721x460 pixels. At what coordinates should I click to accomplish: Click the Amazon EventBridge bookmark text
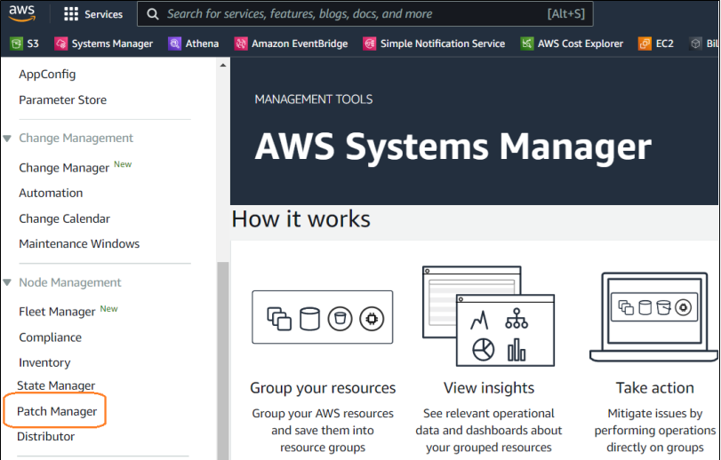(x=300, y=44)
